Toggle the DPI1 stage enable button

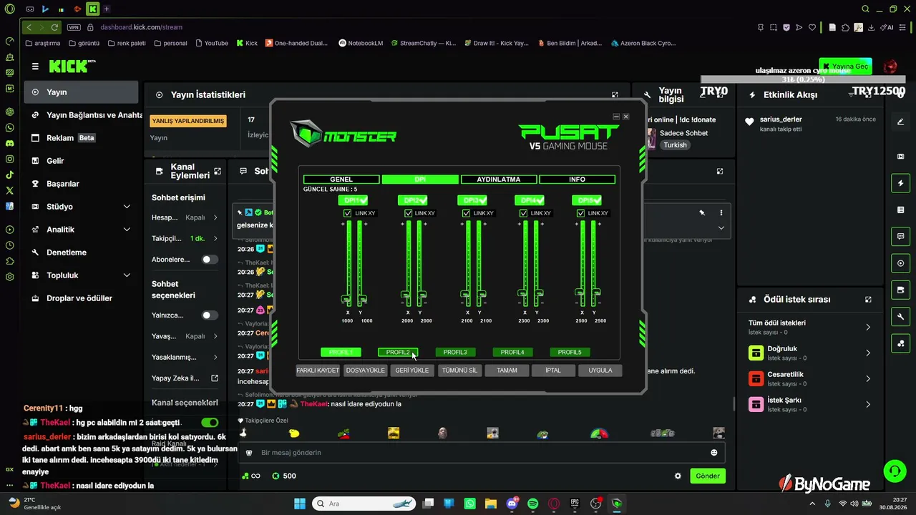pos(353,200)
